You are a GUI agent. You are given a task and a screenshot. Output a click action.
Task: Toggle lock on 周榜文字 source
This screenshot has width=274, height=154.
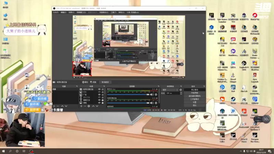click(102, 100)
